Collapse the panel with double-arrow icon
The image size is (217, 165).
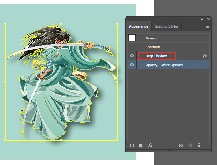pyautogui.click(x=202, y=19)
